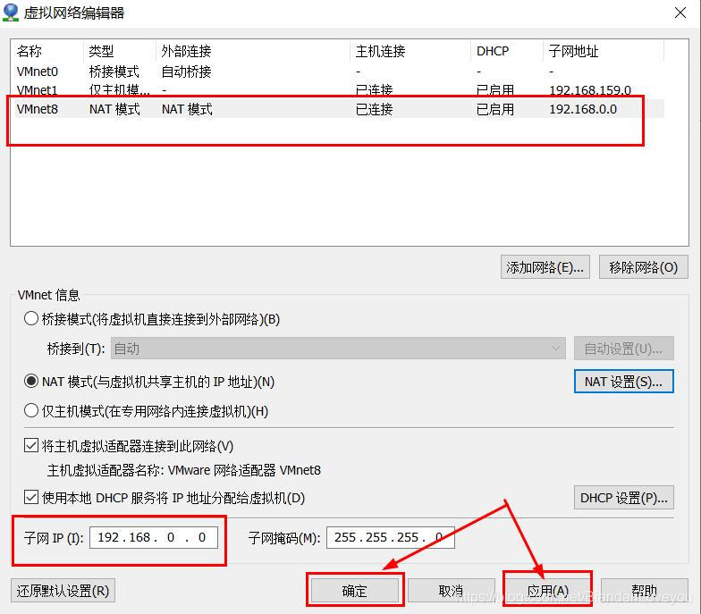The image size is (701, 614).
Task: Open the 桥接到 dropdown
Action: [x=338, y=349]
